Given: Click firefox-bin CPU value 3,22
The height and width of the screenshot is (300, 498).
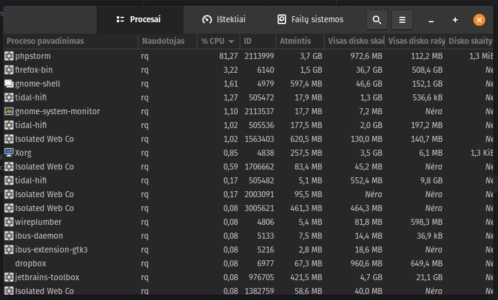Looking at the screenshot, I should [x=231, y=70].
